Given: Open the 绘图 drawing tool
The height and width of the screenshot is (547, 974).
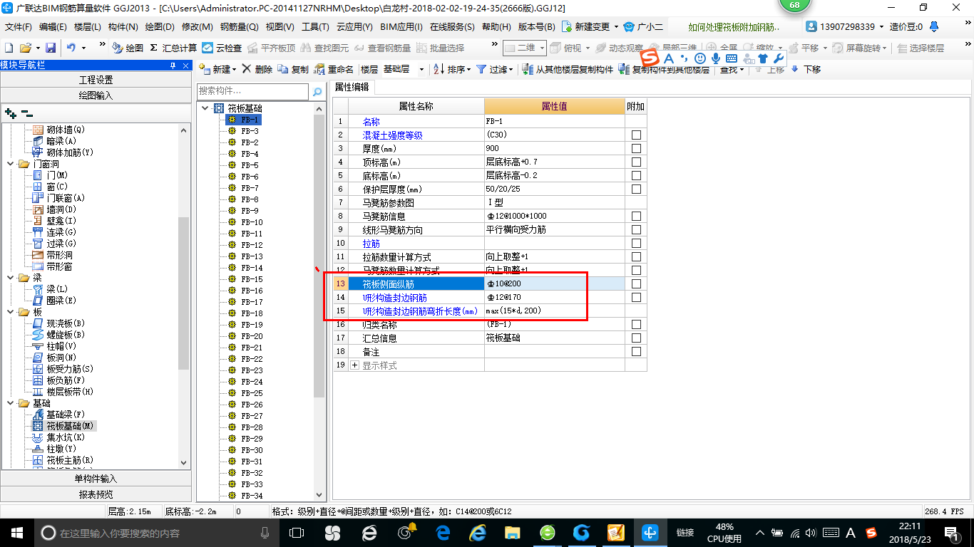Looking at the screenshot, I should 128,48.
